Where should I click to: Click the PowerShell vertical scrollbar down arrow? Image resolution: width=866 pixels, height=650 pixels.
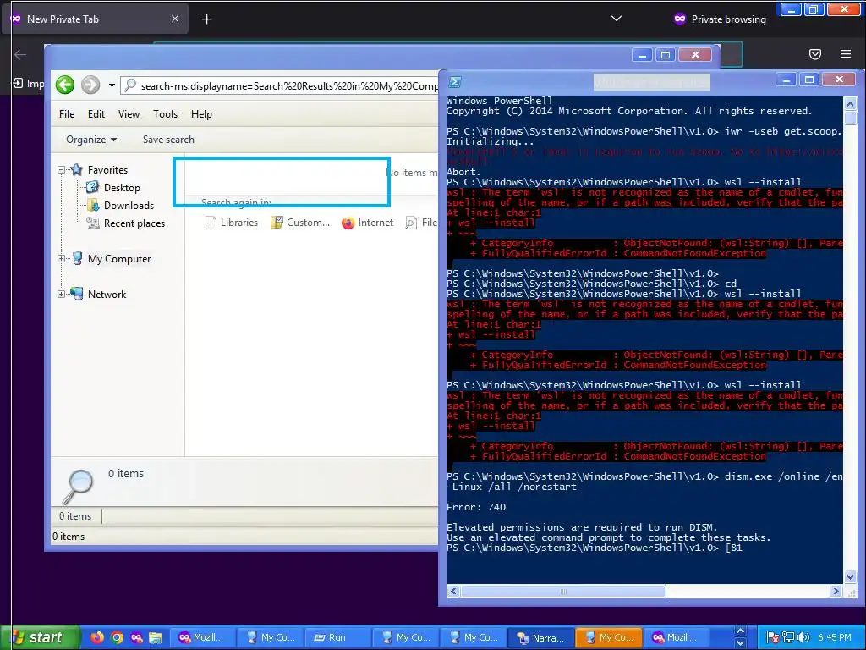tap(851, 577)
